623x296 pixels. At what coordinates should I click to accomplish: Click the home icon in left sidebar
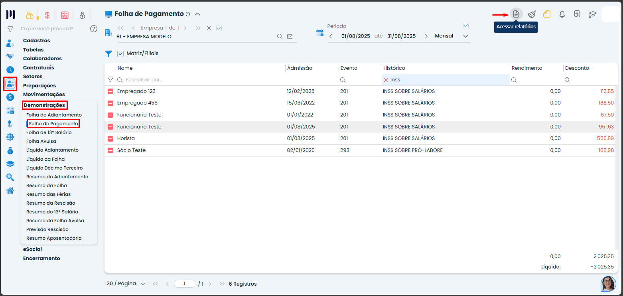coord(10,190)
